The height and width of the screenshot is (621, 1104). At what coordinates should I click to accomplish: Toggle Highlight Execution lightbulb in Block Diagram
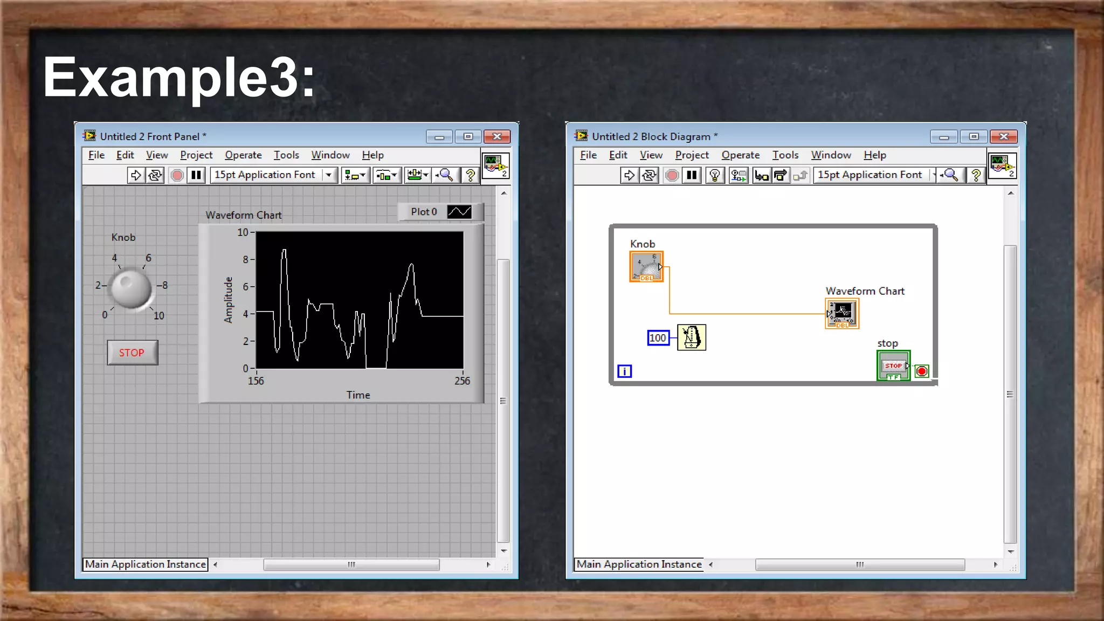(x=714, y=175)
